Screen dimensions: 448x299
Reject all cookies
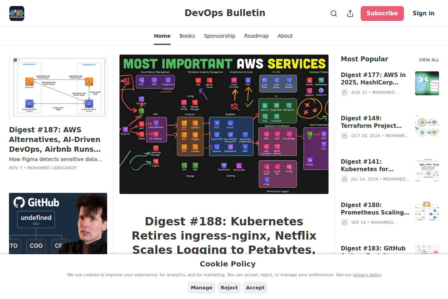229,287
